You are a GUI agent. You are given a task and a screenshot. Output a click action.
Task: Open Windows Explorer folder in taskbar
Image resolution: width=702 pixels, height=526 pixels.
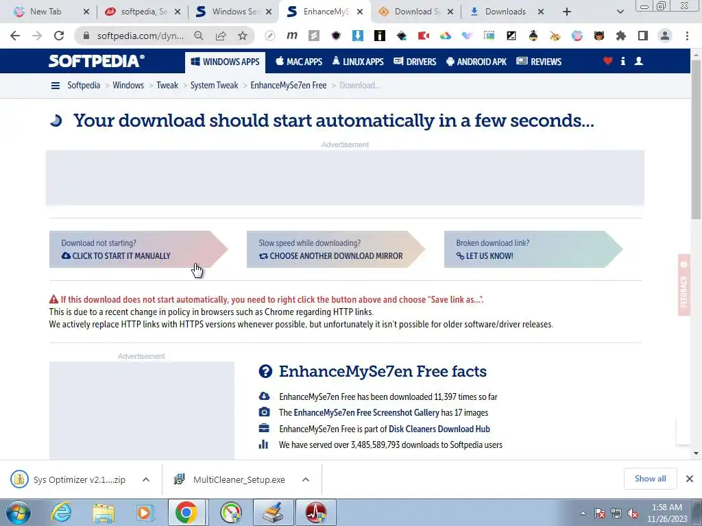click(104, 512)
